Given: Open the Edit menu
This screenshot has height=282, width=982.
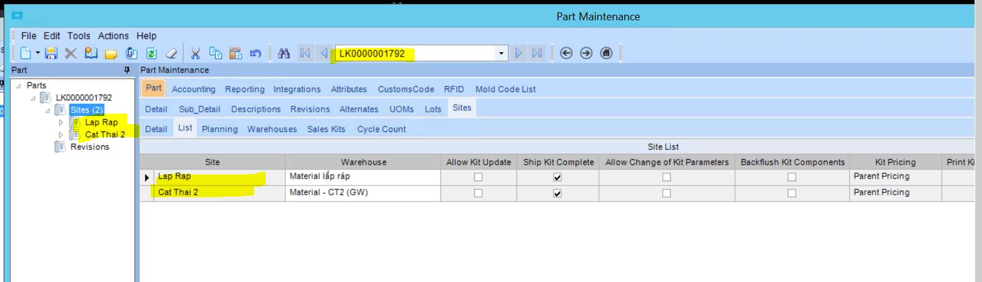Looking at the screenshot, I should click(52, 36).
